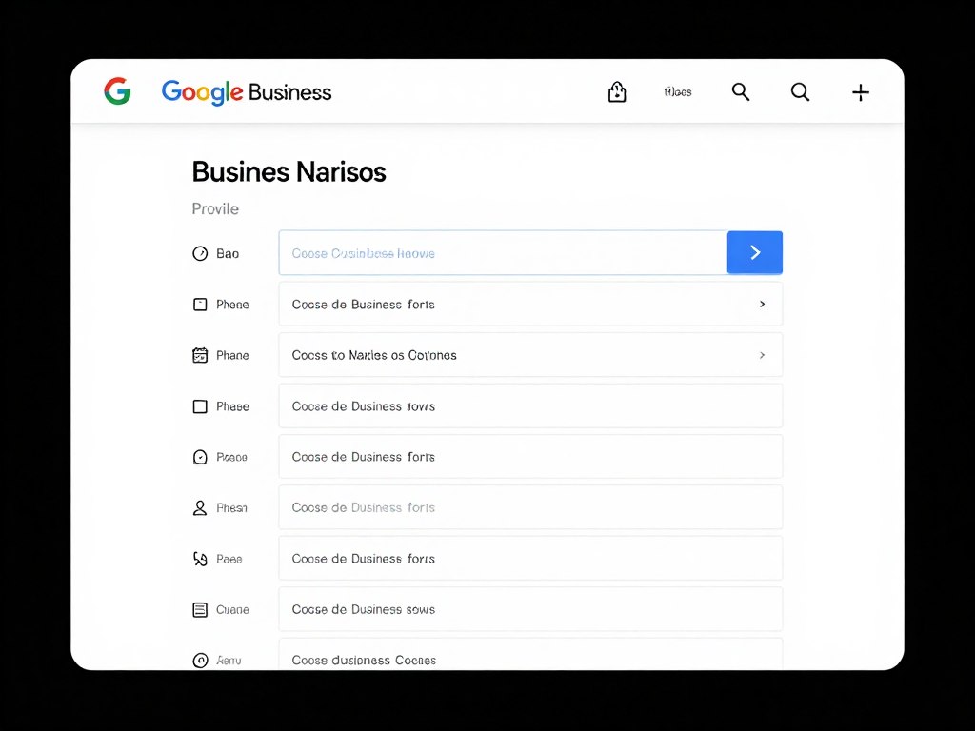Open "Cocss to Narles os Corones" field

[530, 355]
